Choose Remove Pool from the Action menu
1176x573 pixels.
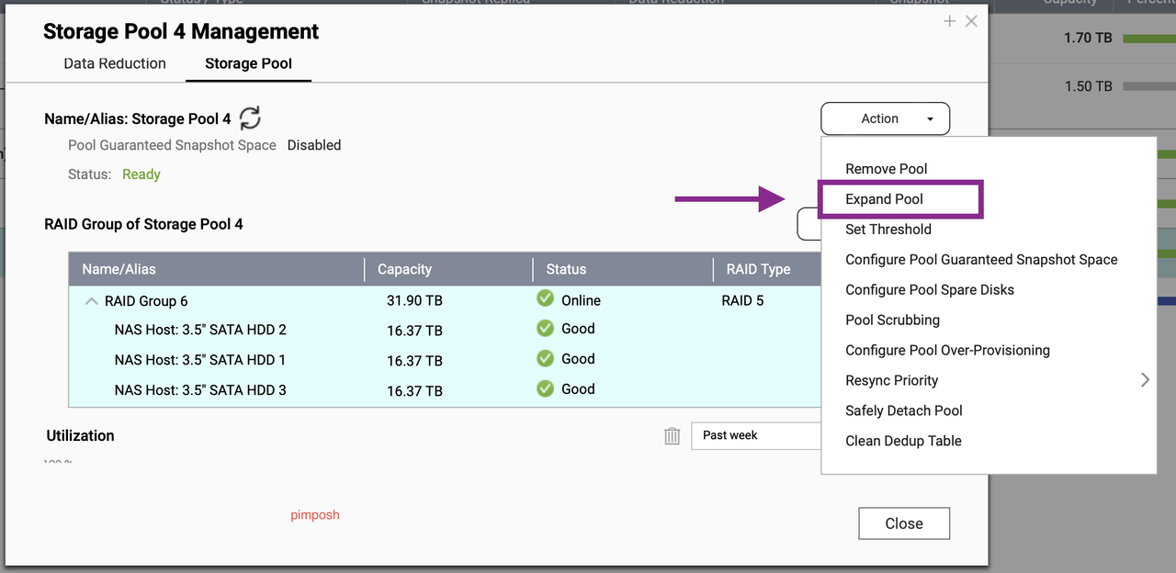tap(887, 169)
